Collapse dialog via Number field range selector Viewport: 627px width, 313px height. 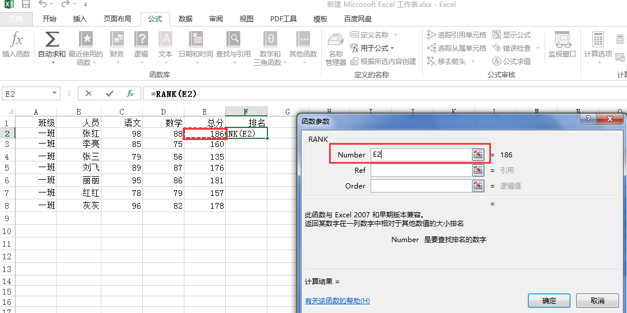tap(478, 154)
